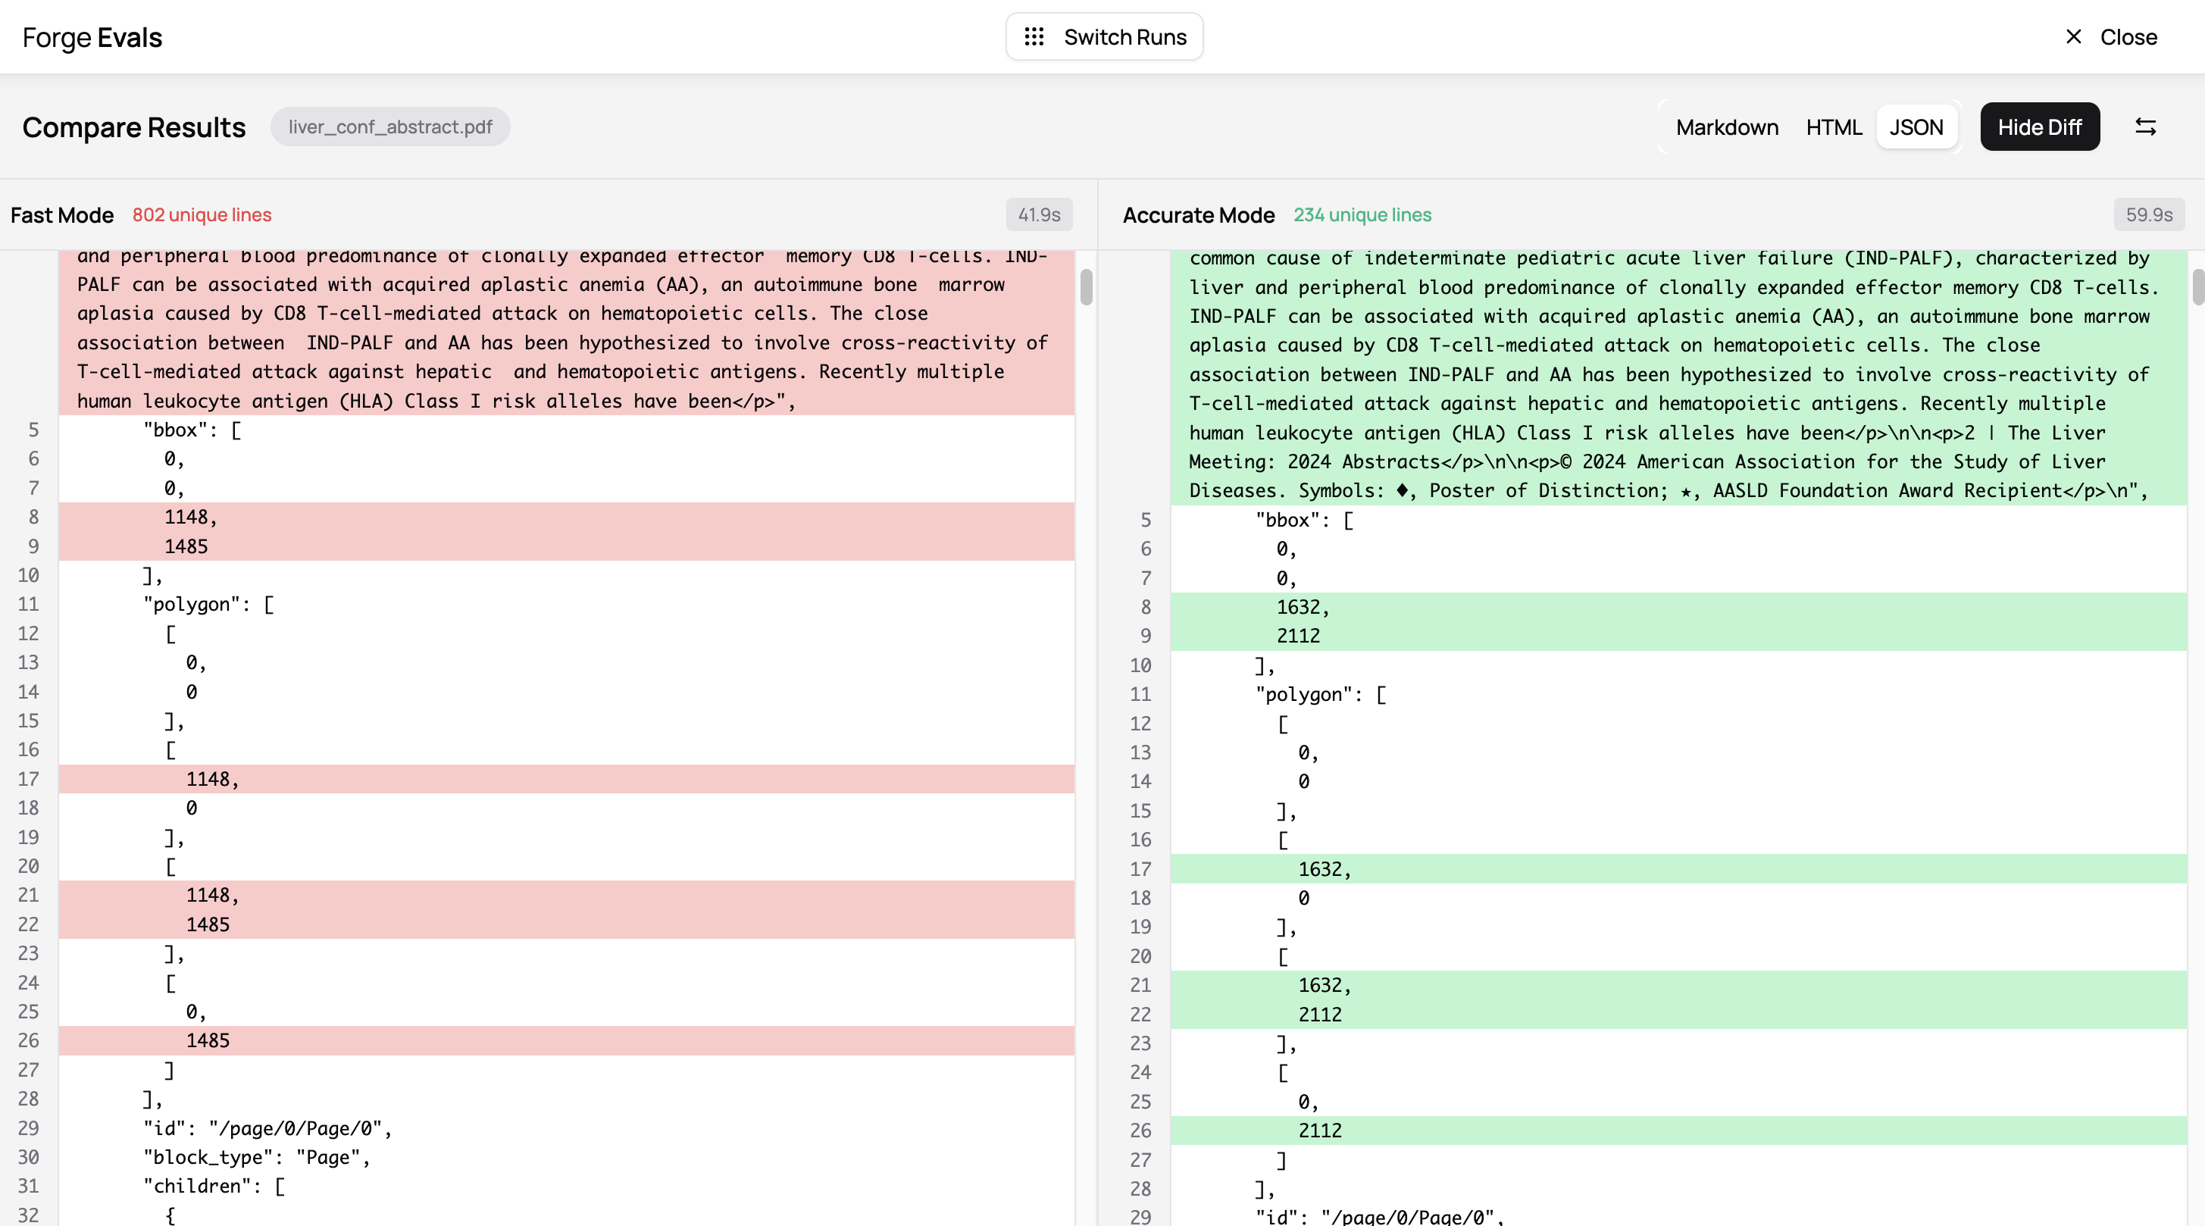
Task: Click the X close icon
Action: [2073, 37]
